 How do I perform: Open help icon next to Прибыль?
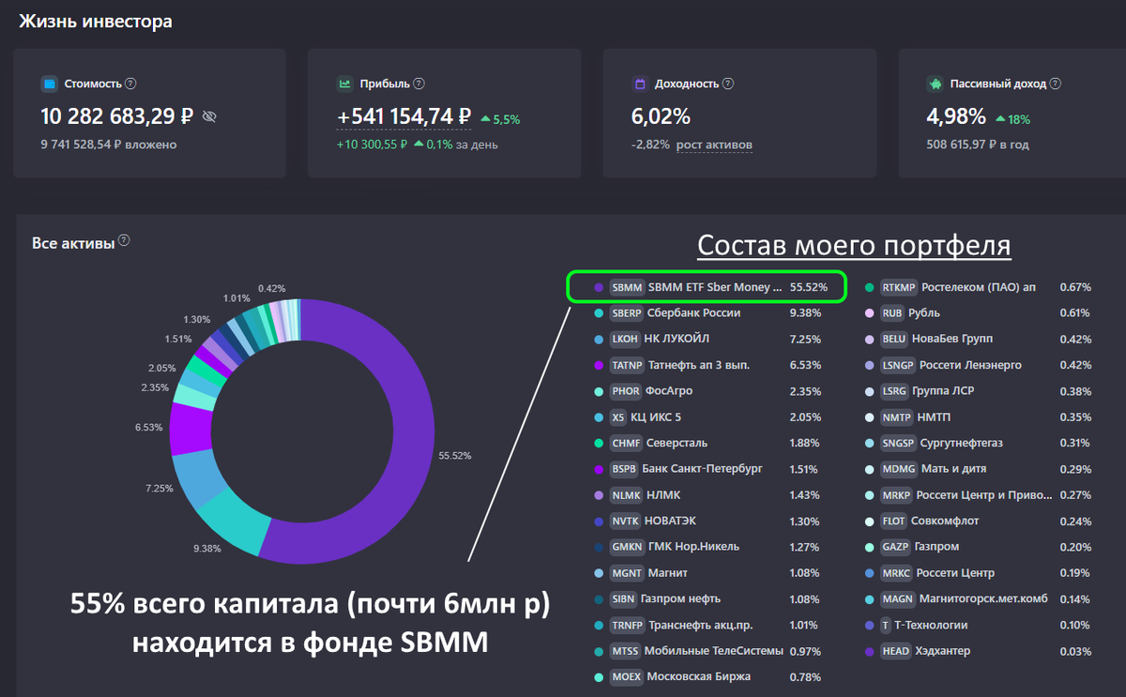(418, 83)
